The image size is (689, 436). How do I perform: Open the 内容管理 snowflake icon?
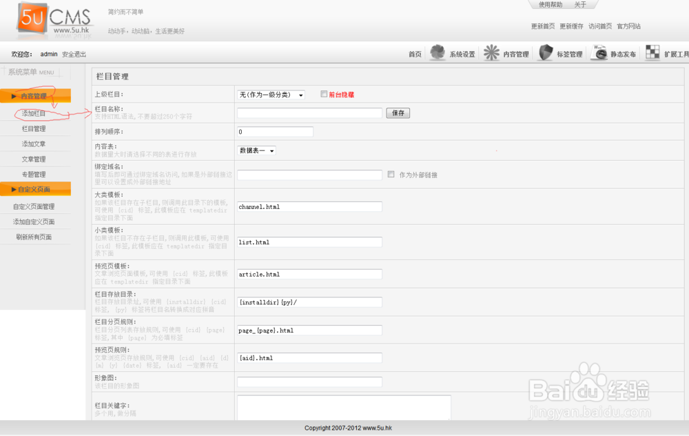[491, 53]
